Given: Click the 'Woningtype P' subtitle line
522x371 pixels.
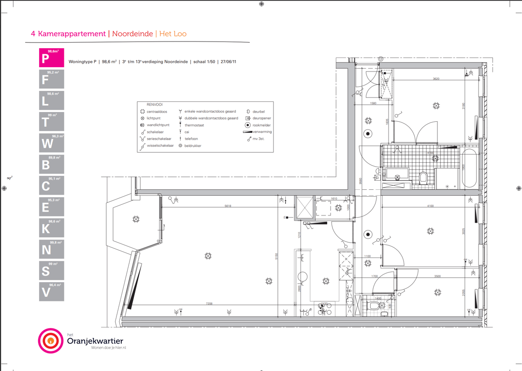Looking at the screenshot, I should tap(152, 61).
